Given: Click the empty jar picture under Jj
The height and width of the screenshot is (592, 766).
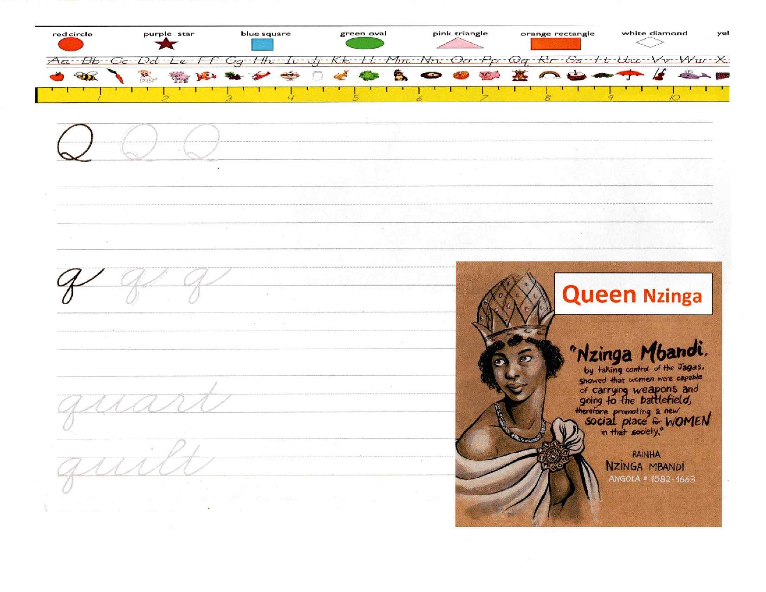Looking at the screenshot, I should tap(318, 76).
